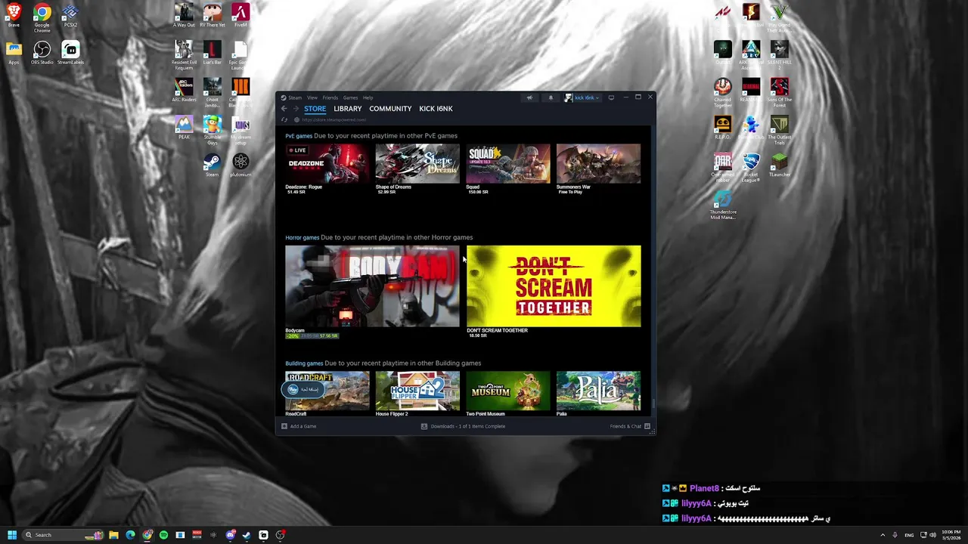Select the RV There Yet shortcut
Viewport: 968px width, 544px height.
coord(213,16)
